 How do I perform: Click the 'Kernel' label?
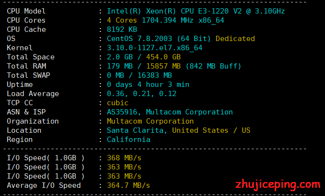[x=20, y=48]
